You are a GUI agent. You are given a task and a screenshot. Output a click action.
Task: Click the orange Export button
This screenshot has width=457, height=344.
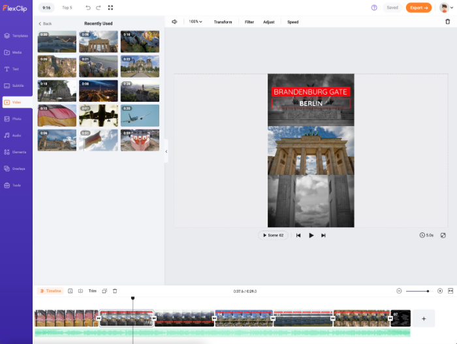pyautogui.click(x=418, y=8)
